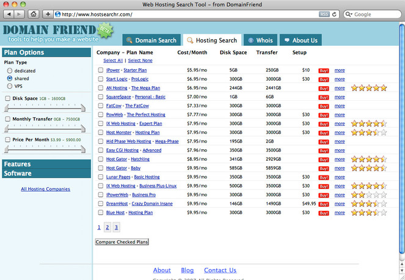405x280 pixels.
Task: Enable the Disk Space filter checkbox
Action: pyautogui.click(x=8, y=98)
